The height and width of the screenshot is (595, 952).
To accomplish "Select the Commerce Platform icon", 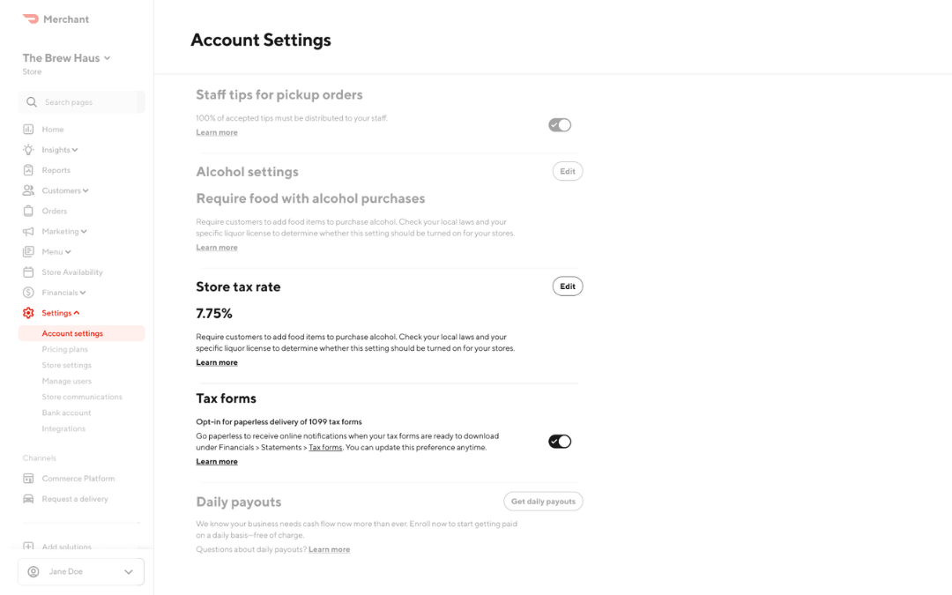I will [29, 478].
